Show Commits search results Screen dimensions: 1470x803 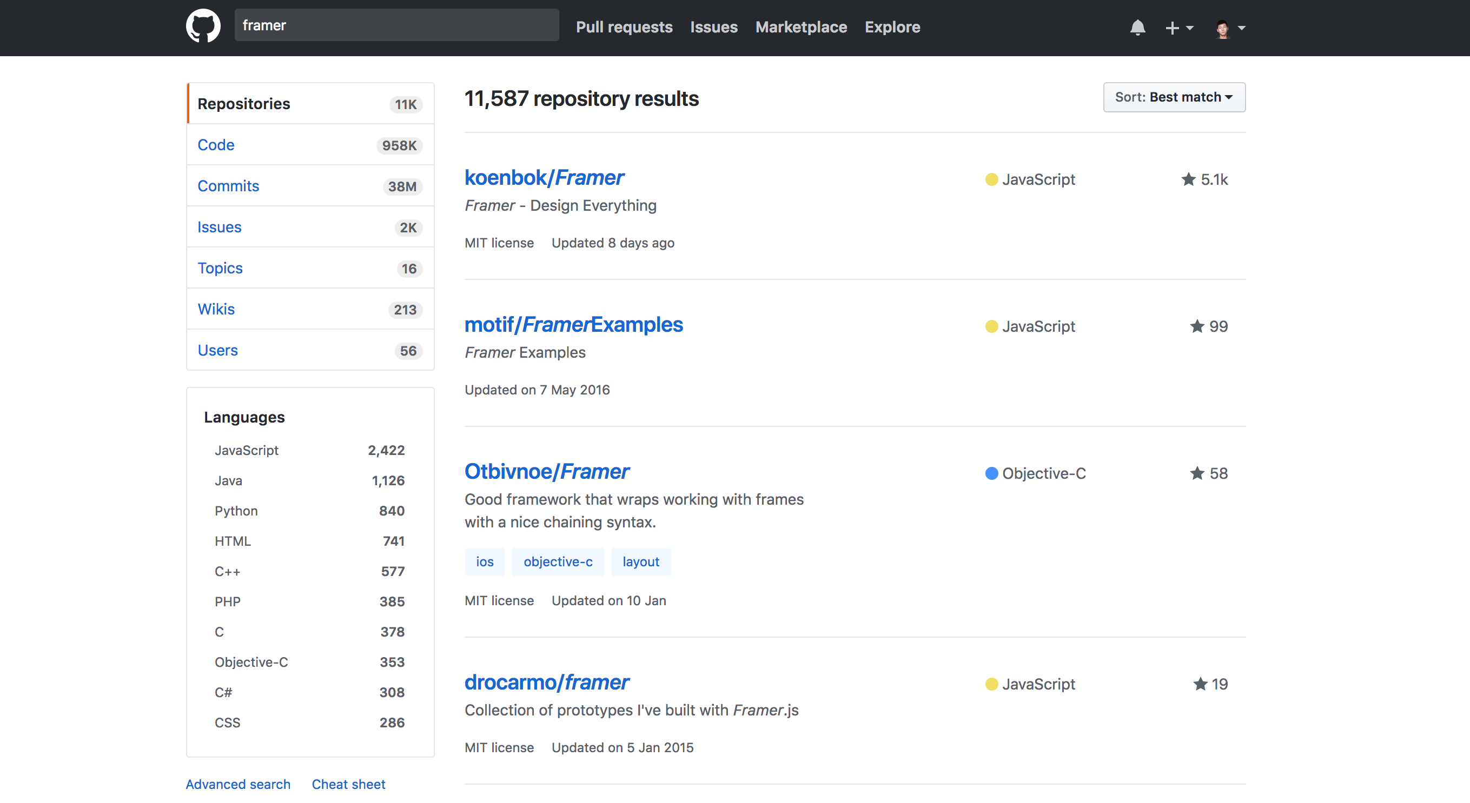[228, 186]
